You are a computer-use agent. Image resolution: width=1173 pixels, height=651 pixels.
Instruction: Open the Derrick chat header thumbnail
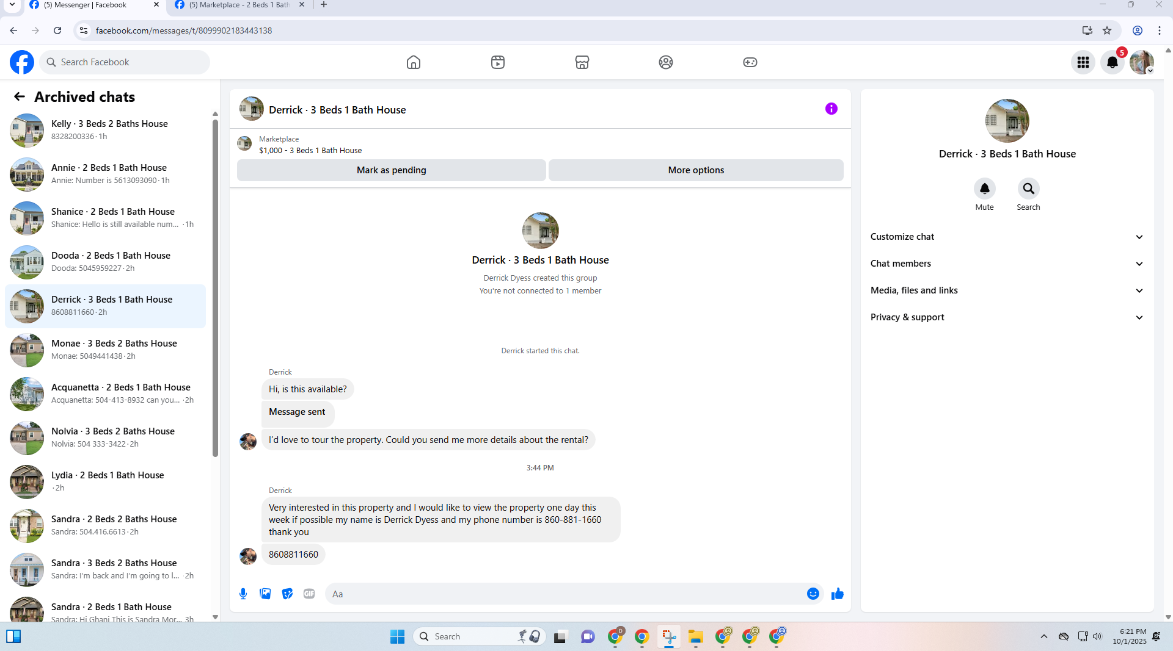click(252, 109)
